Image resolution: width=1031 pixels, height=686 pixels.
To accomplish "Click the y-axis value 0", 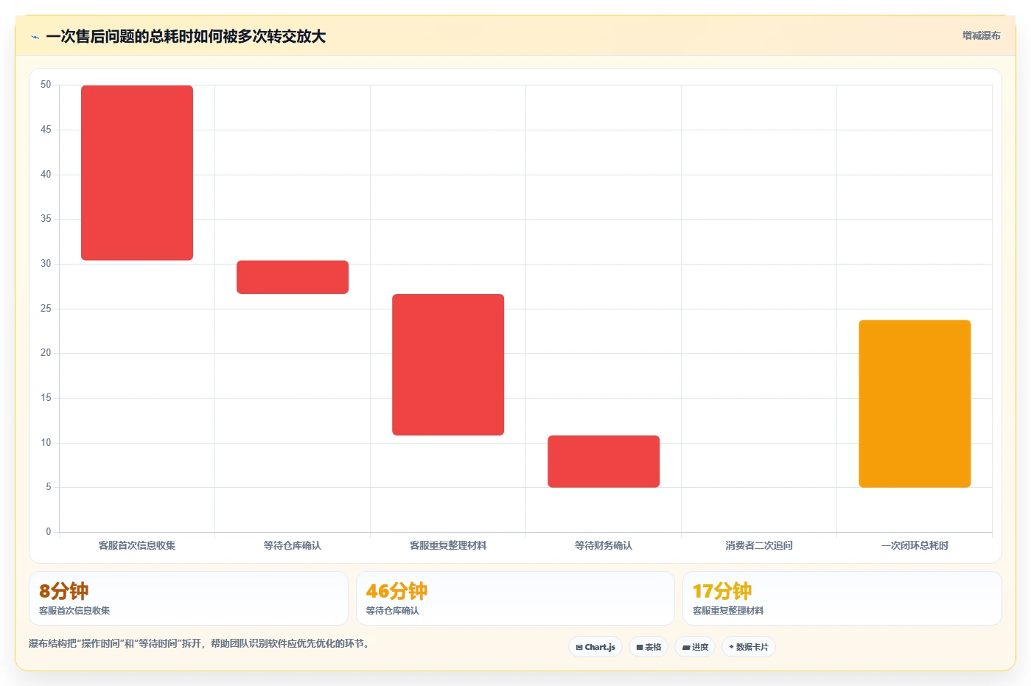I will coord(49,532).
